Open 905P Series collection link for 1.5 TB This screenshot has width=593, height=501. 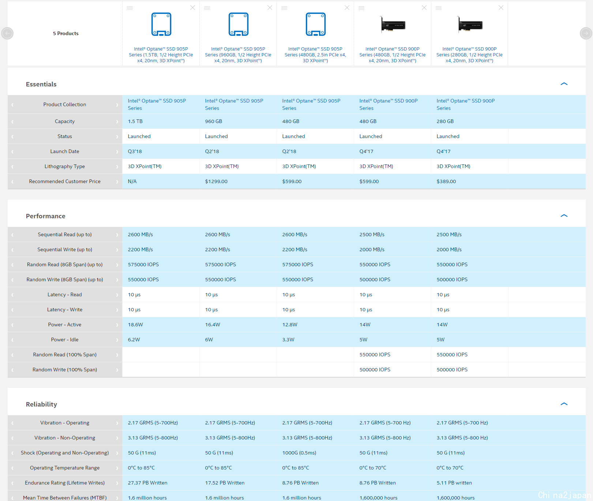[x=157, y=104]
